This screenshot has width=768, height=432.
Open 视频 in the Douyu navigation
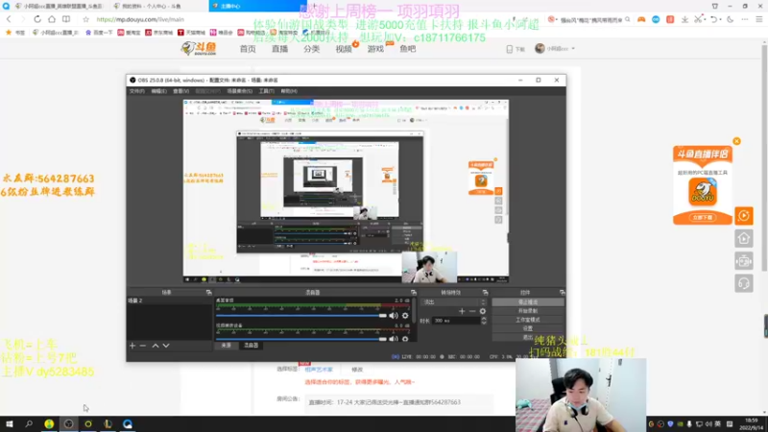(344, 49)
